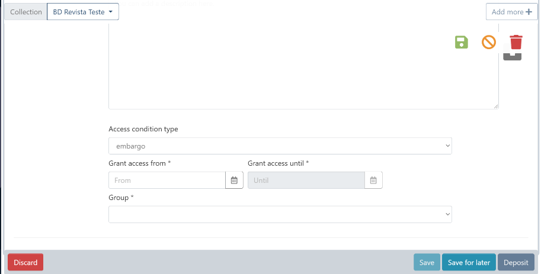Viewport: 541px width, 274px height.
Task: Click the text area resize handle
Action: [496, 107]
